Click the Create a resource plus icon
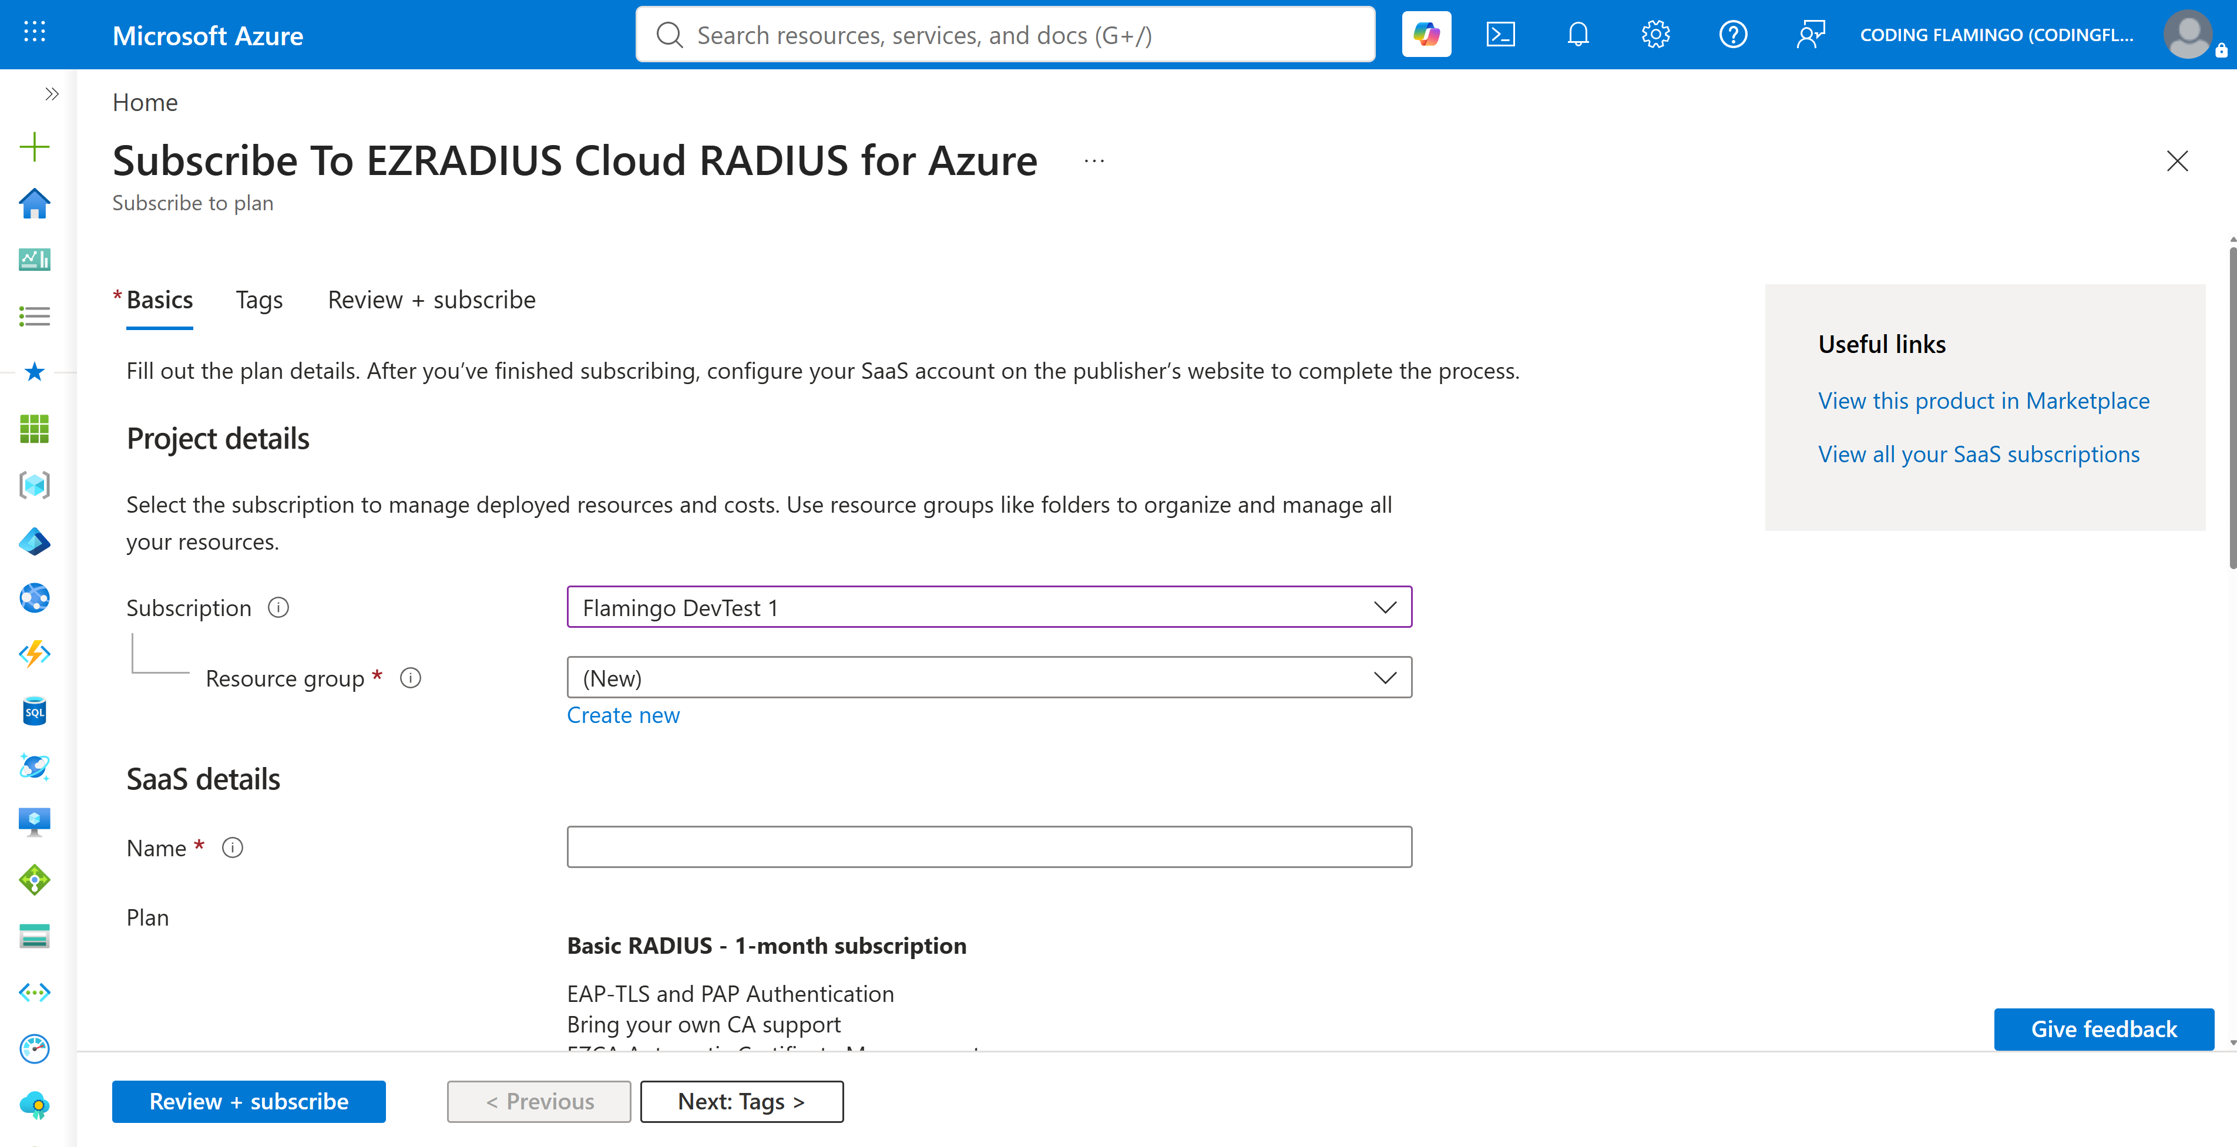Image resolution: width=2237 pixels, height=1147 pixels. pos(35,147)
